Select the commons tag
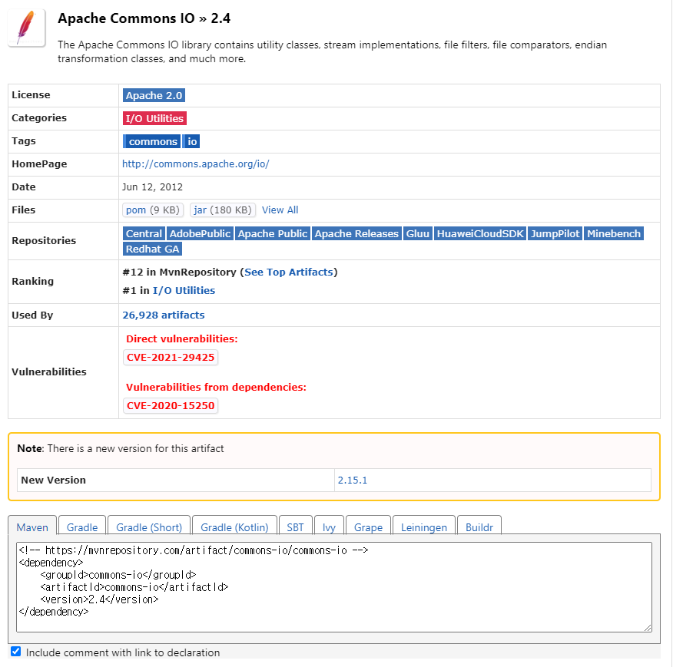Screen dimensions: 673x667 152,141
